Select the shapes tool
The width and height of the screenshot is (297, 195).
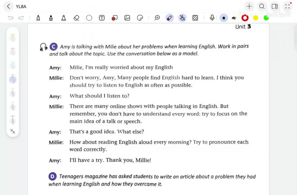point(114,18)
